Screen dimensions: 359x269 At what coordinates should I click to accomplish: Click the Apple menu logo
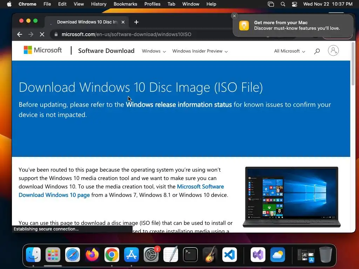pos(9,4)
